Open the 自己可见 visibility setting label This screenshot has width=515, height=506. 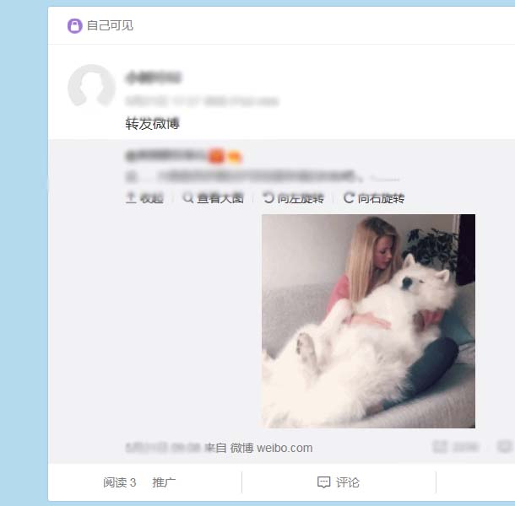point(110,25)
